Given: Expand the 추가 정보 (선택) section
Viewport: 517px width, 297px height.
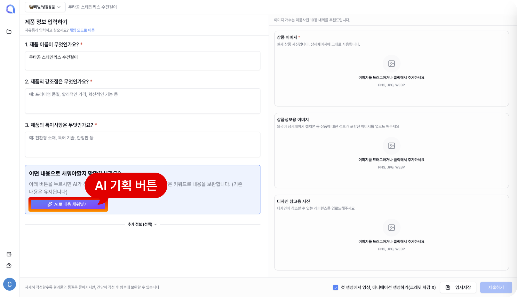Looking at the screenshot, I should point(142,224).
